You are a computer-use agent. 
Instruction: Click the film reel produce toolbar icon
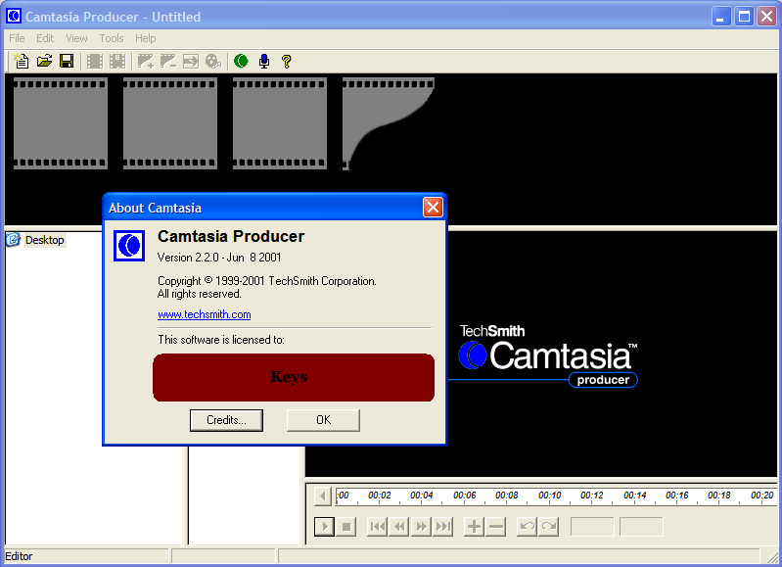(213, 61)
